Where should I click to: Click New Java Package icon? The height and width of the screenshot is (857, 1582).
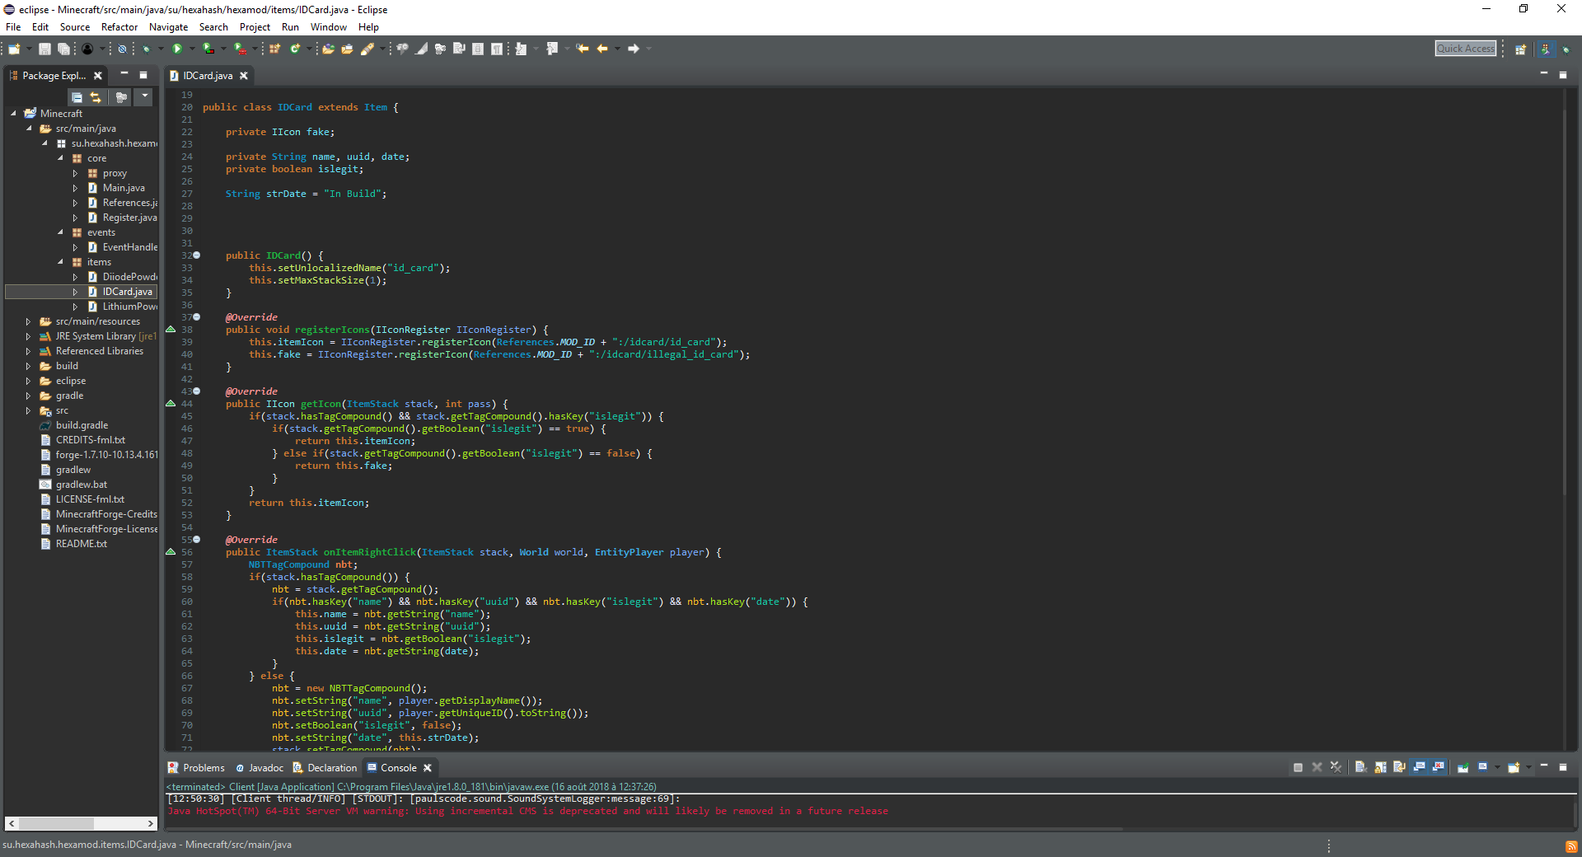(x=274, y=49)
